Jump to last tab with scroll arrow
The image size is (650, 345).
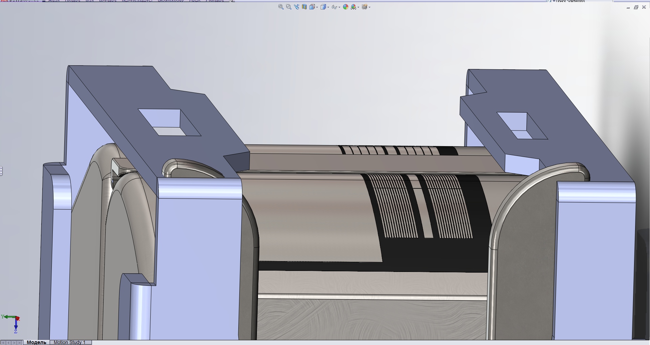(20, 342)
